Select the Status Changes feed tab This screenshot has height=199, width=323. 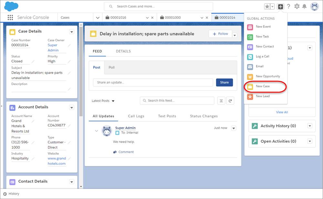(x=204, y=116)
